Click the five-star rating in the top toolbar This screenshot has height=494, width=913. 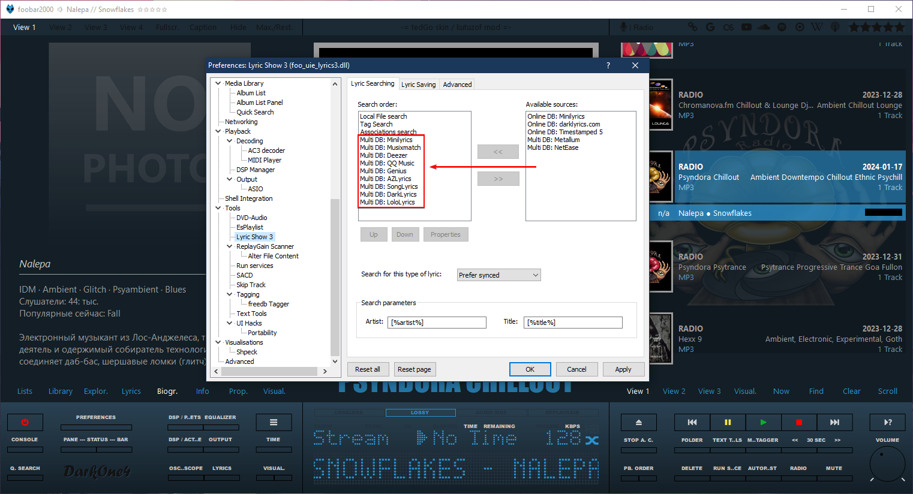(x=876, y=27)
